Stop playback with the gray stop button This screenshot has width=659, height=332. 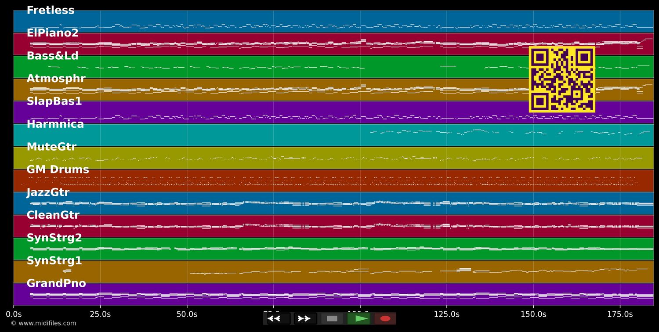tap(332, 318)
